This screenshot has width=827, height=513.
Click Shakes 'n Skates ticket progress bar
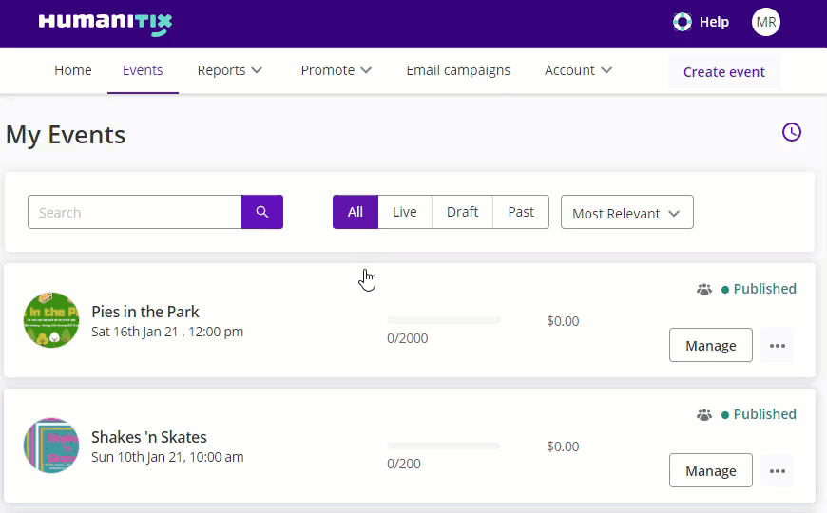[x=444, y=446]
